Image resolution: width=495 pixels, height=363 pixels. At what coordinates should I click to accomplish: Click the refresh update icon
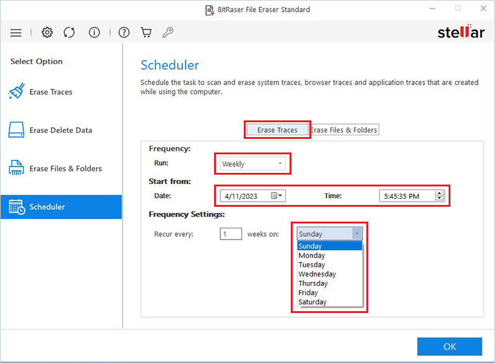pos(69,32)
